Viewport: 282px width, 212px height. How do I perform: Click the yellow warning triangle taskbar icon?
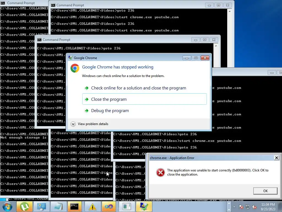pyautogui.click(x=93, y=206)
